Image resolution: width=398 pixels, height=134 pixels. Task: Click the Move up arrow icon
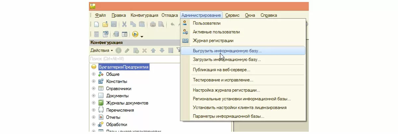click(153, 50)
